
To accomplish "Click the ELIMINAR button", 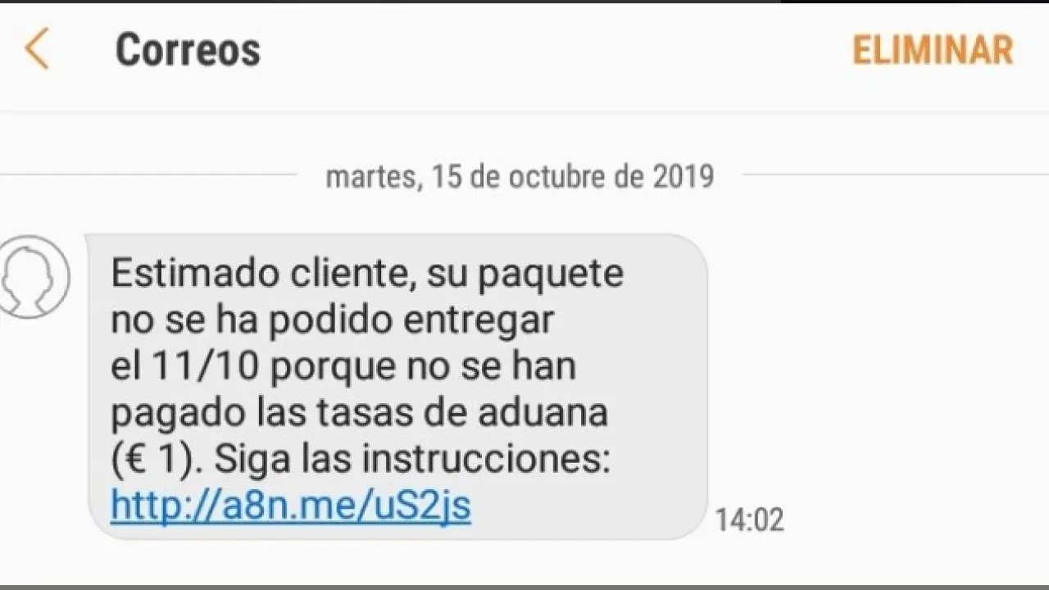I will [x=933, y=50].
